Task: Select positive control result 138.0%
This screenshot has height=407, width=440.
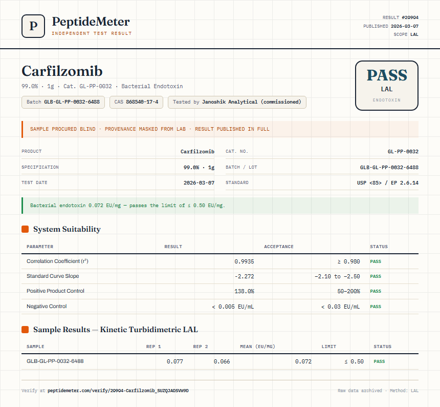Action: pyautogui.click(x=244, y=291)
